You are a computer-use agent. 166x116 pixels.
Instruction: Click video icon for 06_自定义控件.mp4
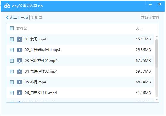click(x=19, y=93)
